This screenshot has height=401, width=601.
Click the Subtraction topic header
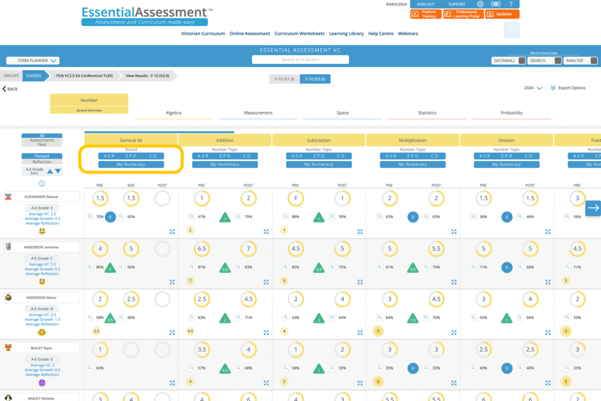(319, 140)
